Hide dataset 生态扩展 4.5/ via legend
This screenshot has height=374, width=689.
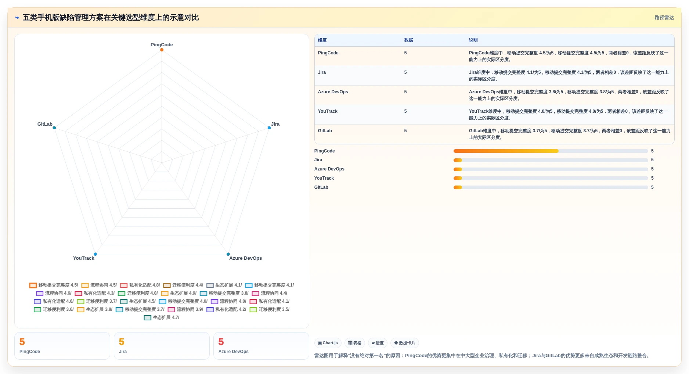tap(138, 302)
